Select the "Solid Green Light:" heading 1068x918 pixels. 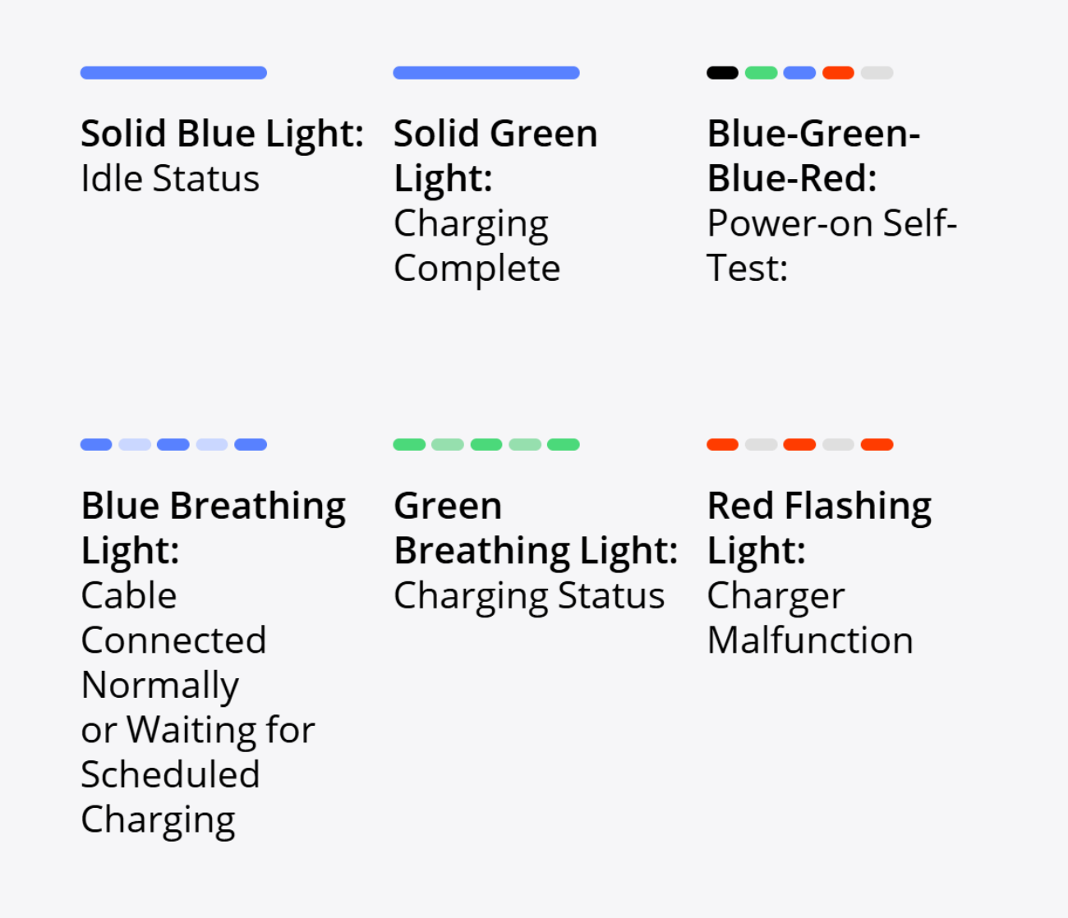point(495,156)
